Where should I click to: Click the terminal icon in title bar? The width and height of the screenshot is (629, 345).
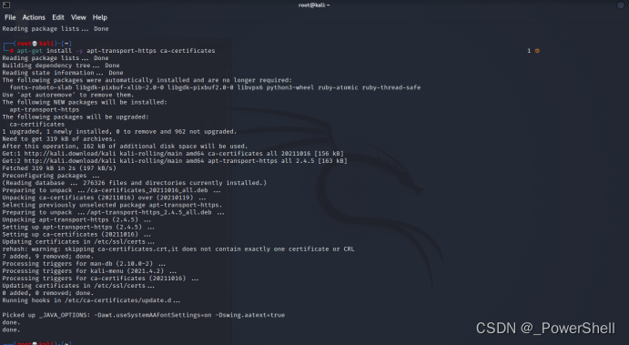click(x=6, y=5)
